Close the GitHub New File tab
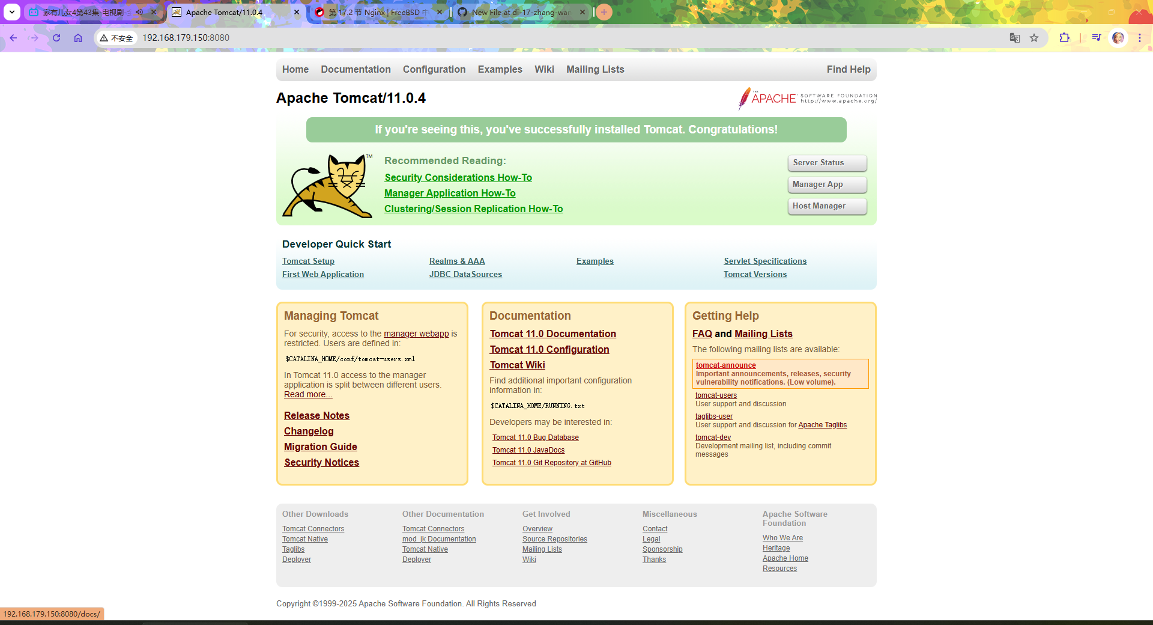The height and width of the screenshot is (625, 1153). point(583,12)
